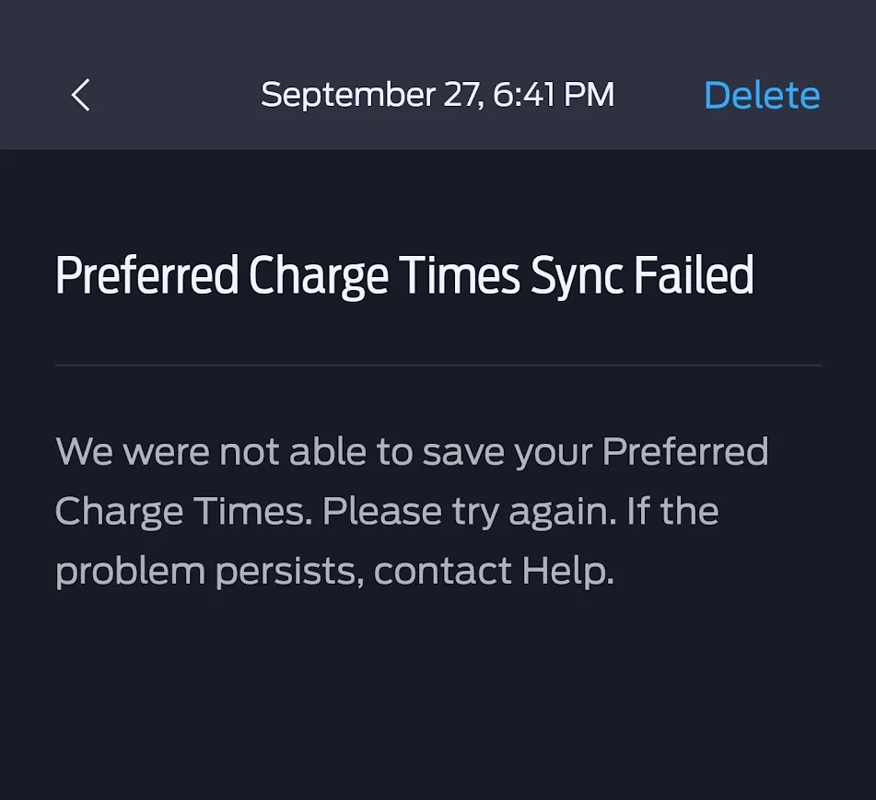The image size is (876, 800).
Task: Click the horizontal divider under the heading
Action: (x=438, y=365)
